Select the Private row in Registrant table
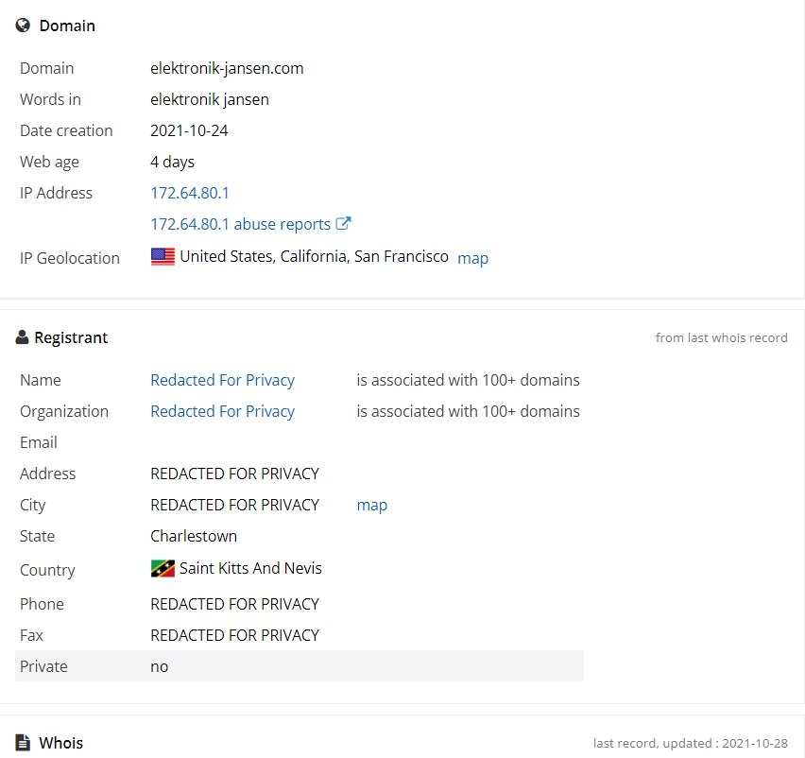Screen dimensions: 805x758 tap(300, 666)
